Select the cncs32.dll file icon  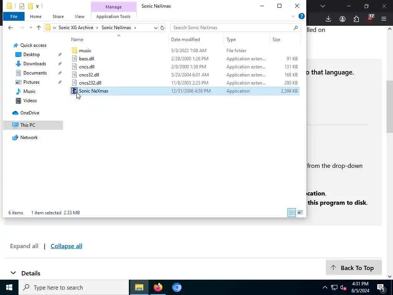pos(74,75)
